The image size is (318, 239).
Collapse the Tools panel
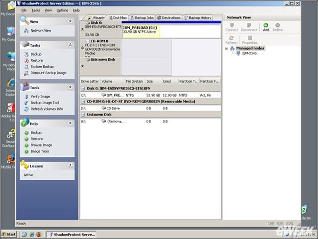(x=70, y=87)
